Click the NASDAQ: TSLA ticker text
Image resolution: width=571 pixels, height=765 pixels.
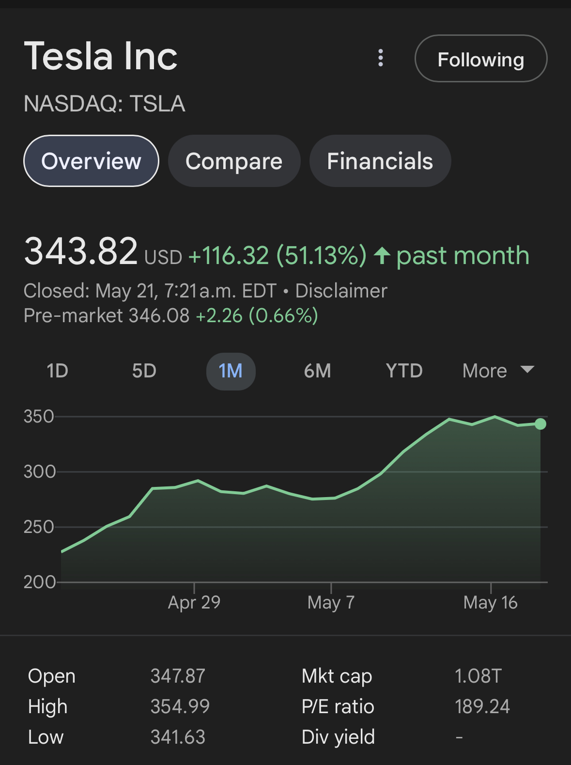[105, 104]
